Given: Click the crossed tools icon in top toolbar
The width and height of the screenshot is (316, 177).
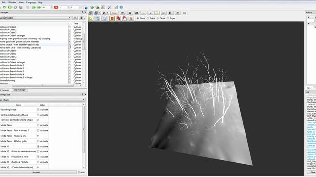Looking at the screenshot, I should pyautogui.click(x=110, y=7).
